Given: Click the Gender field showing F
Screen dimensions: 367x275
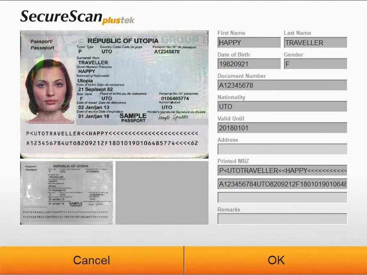Looking at the screenshot, I should tap(315, 64).
